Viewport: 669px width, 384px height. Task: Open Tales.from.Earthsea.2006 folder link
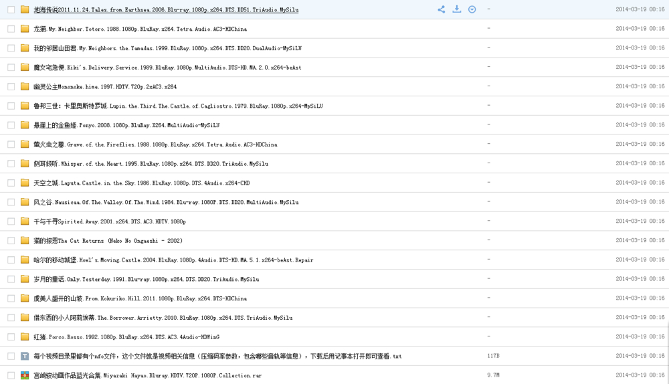(166, 9)
